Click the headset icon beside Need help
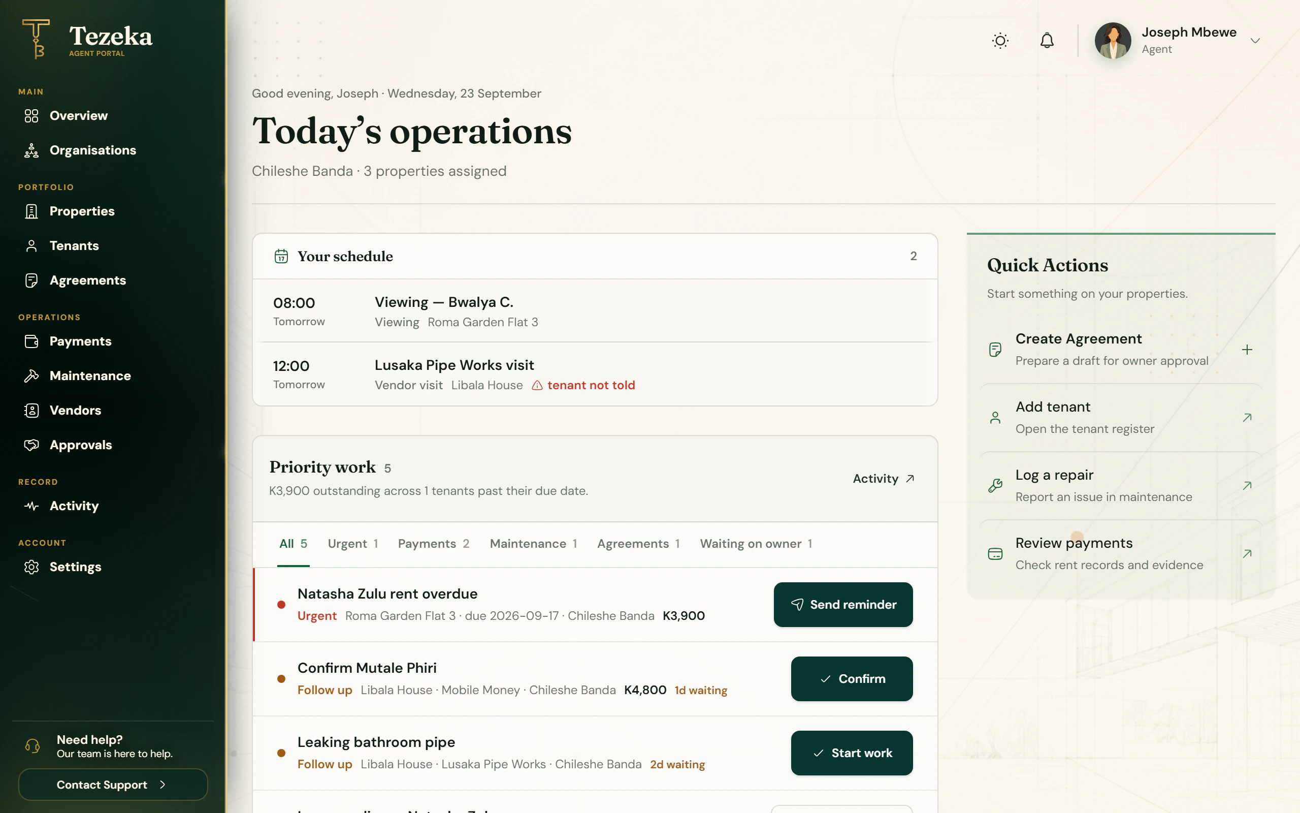Image resolution: width=1300 pixels, height=813 pixels. 33,746
